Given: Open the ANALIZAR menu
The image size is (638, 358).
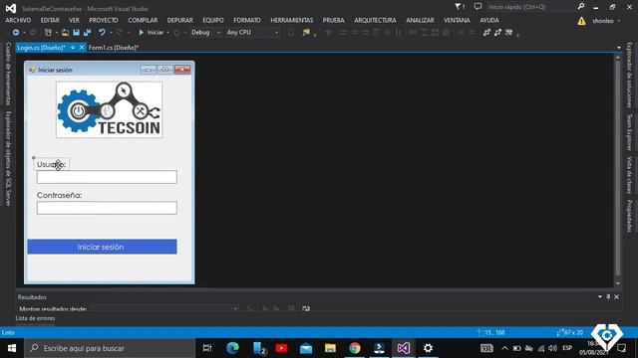Looking at the screenshot, I should pos(420,20).
